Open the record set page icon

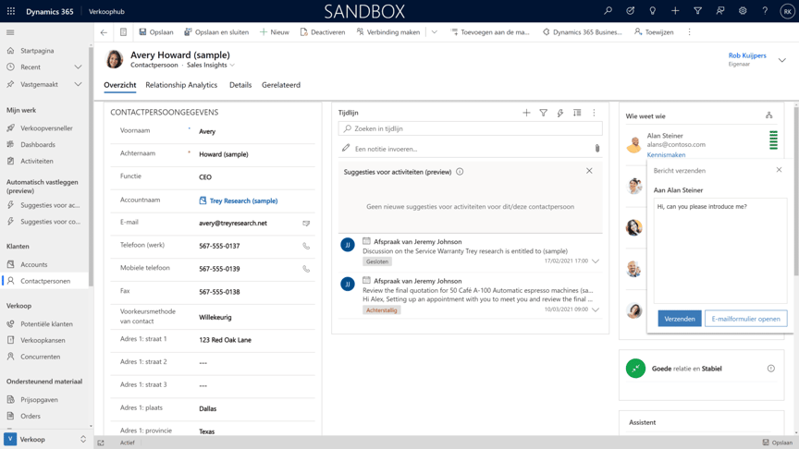tap(123, 32)
